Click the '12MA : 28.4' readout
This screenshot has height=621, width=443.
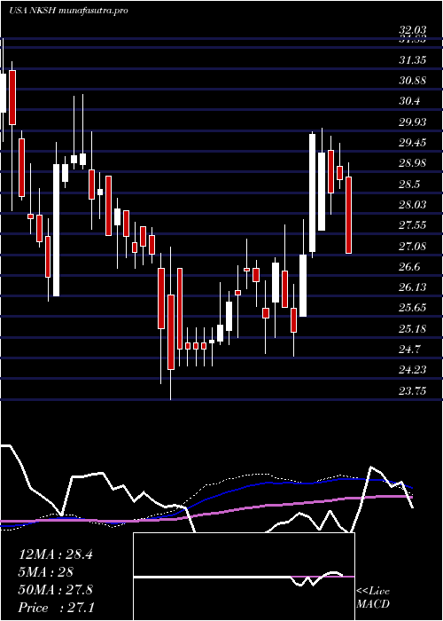coord(56,554)
